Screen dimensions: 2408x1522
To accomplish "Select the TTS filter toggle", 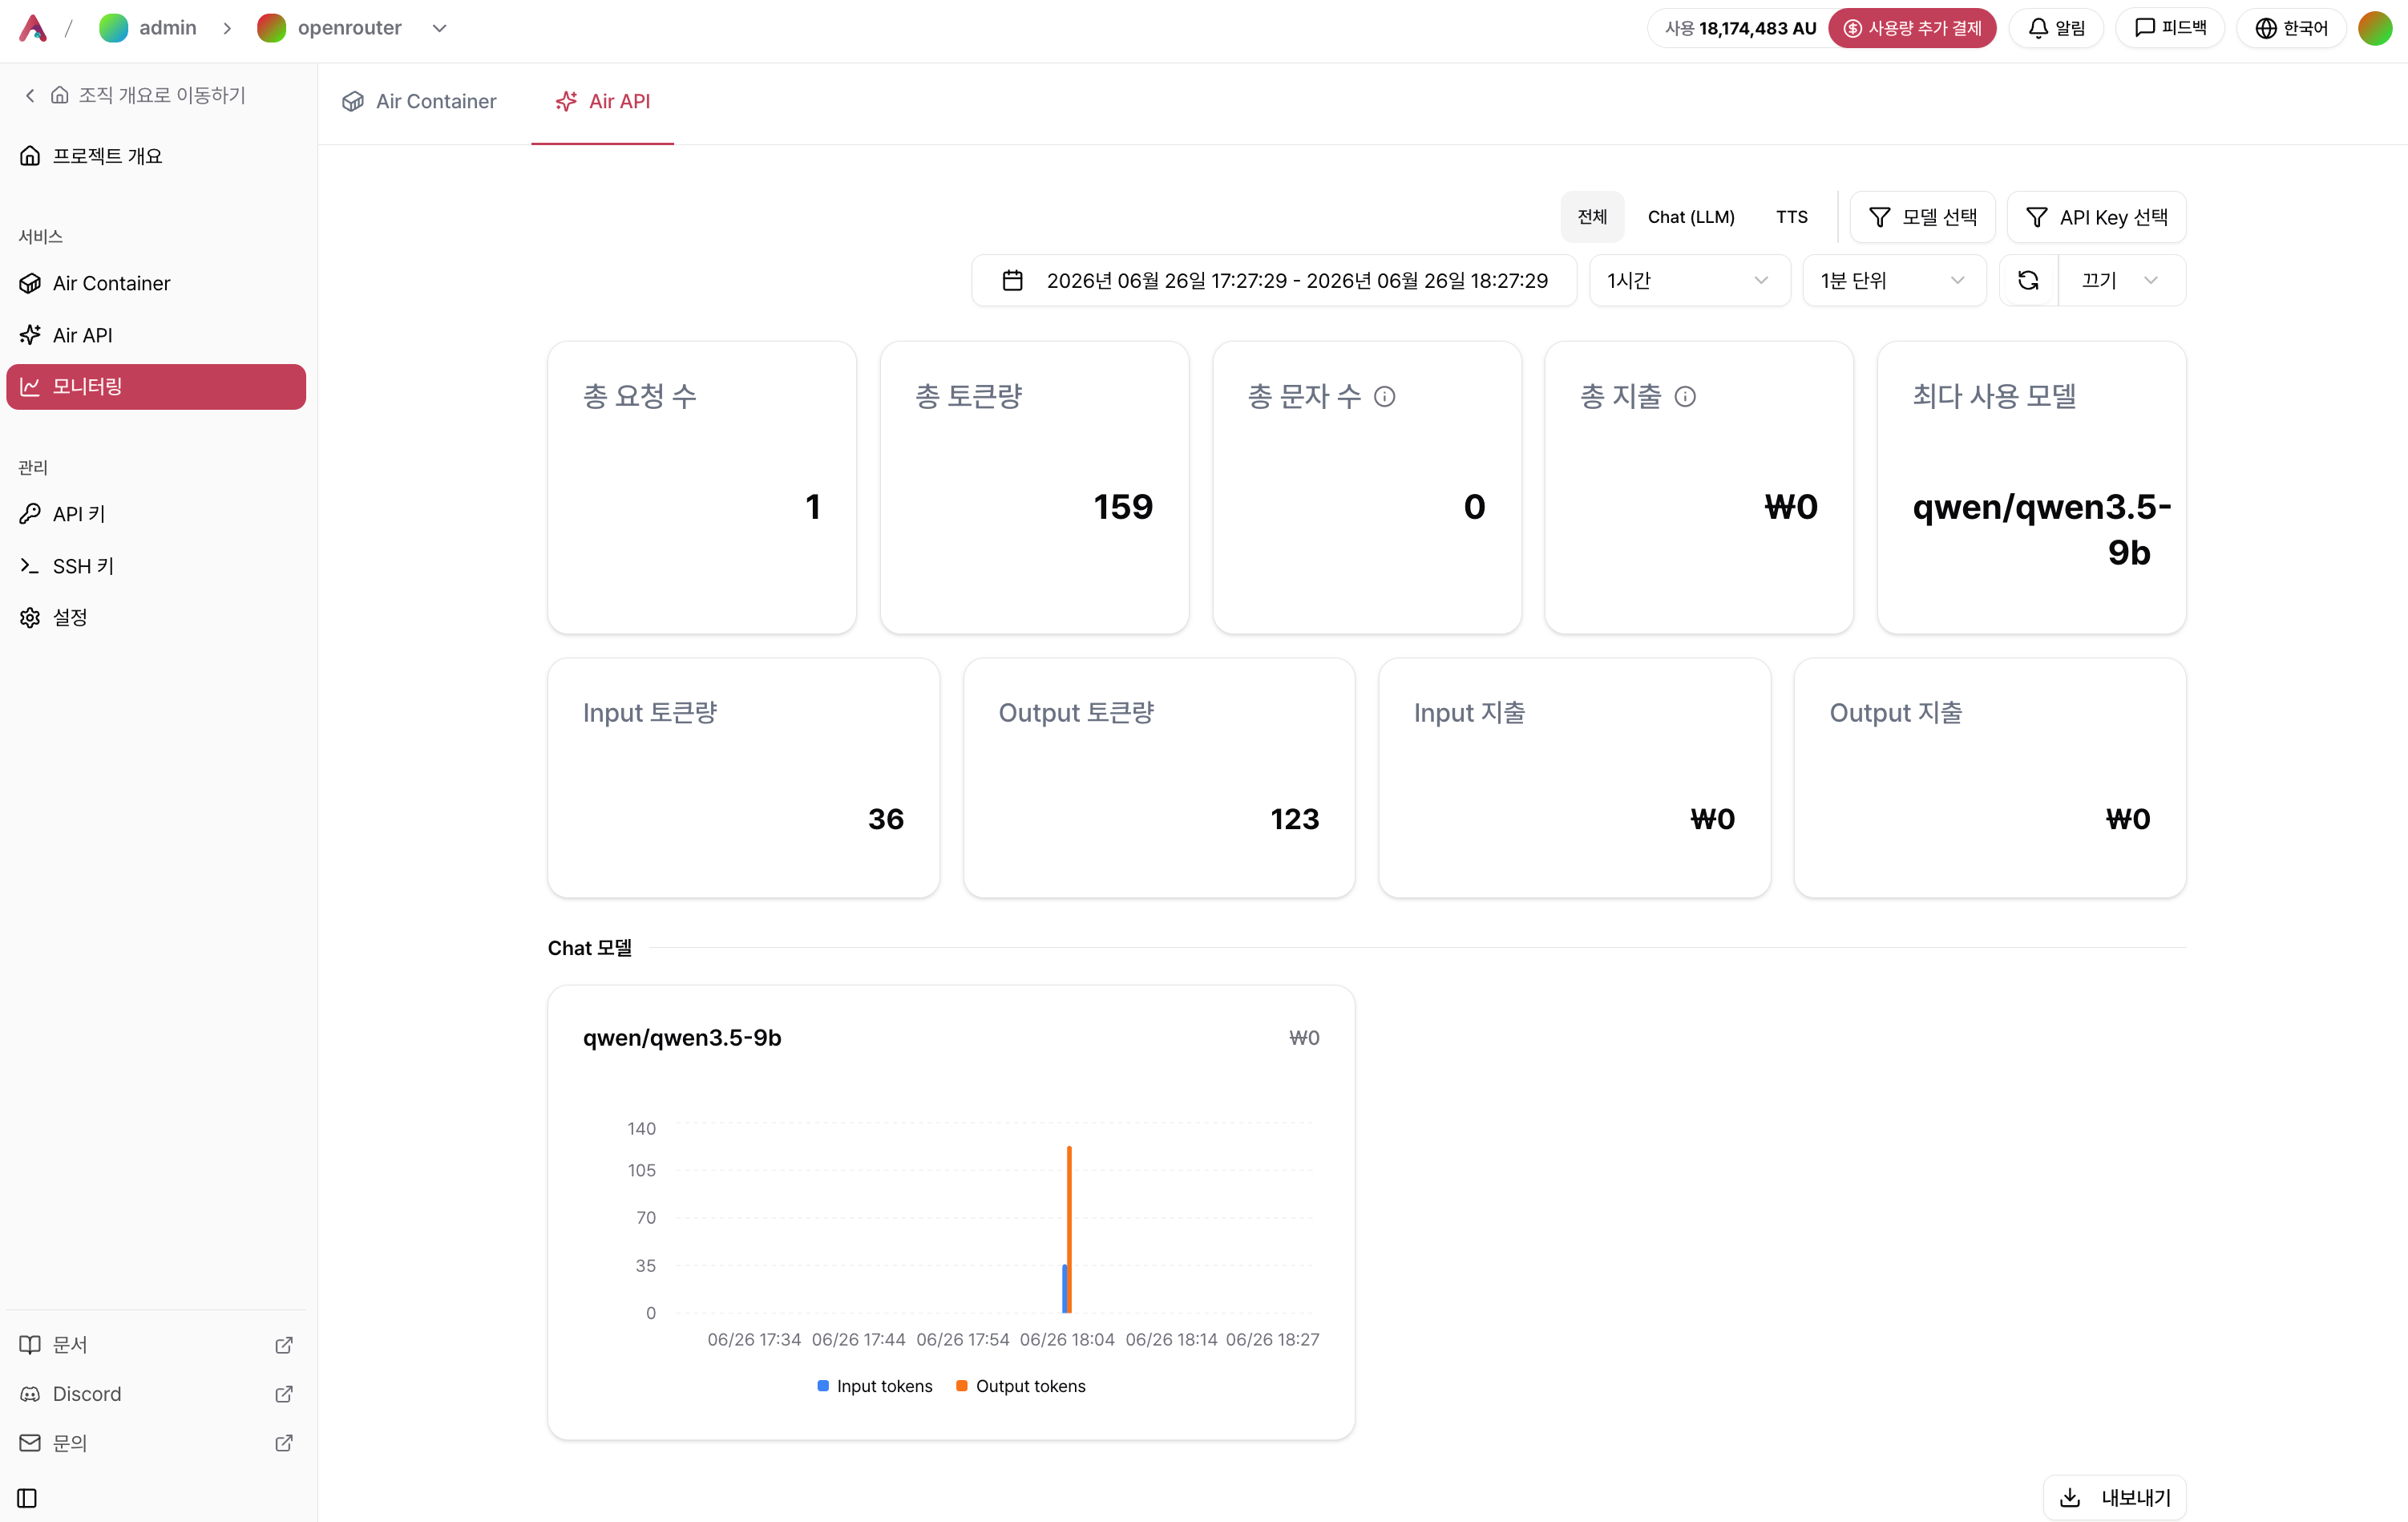I will (1791, 217).
